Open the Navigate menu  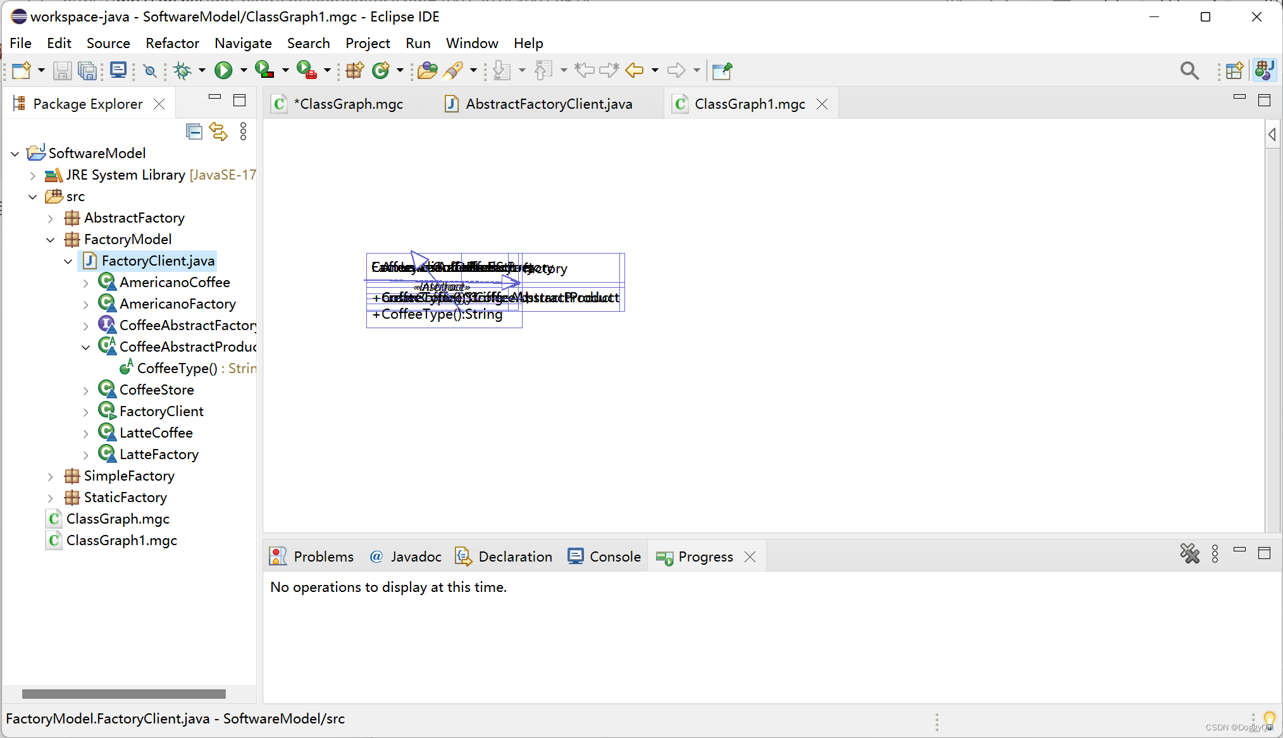click(x=243, y=43)
